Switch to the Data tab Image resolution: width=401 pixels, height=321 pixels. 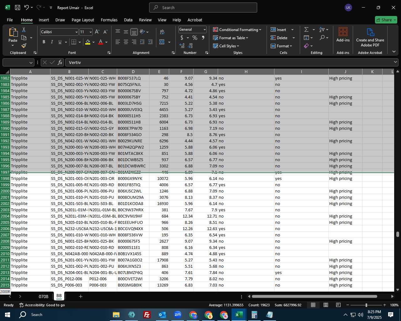[x=128, y=20]
